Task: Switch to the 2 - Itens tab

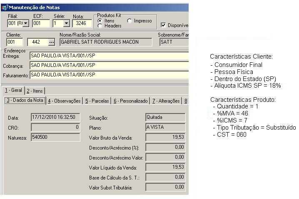Action: click(x=35, y=91)
